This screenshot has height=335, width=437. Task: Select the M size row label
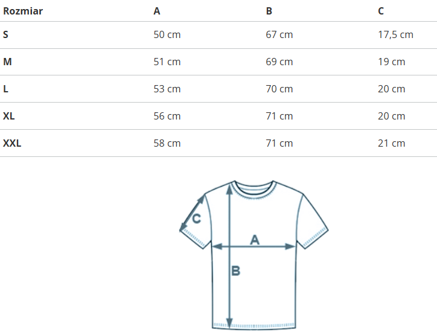coord(7,62)
